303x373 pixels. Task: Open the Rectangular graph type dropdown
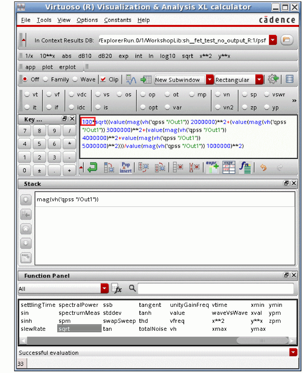259,79
